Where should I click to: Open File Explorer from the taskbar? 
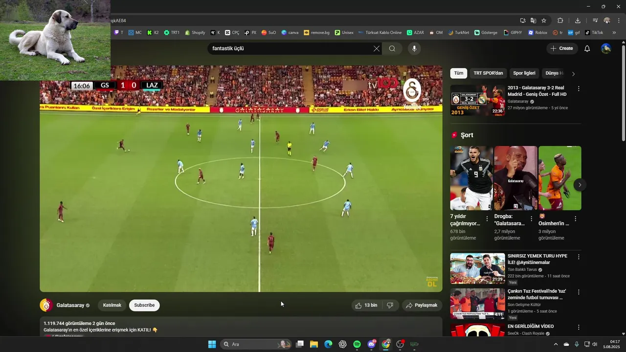314,344
